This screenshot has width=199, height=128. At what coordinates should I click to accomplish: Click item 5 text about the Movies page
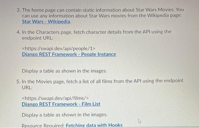click(103, 84)
